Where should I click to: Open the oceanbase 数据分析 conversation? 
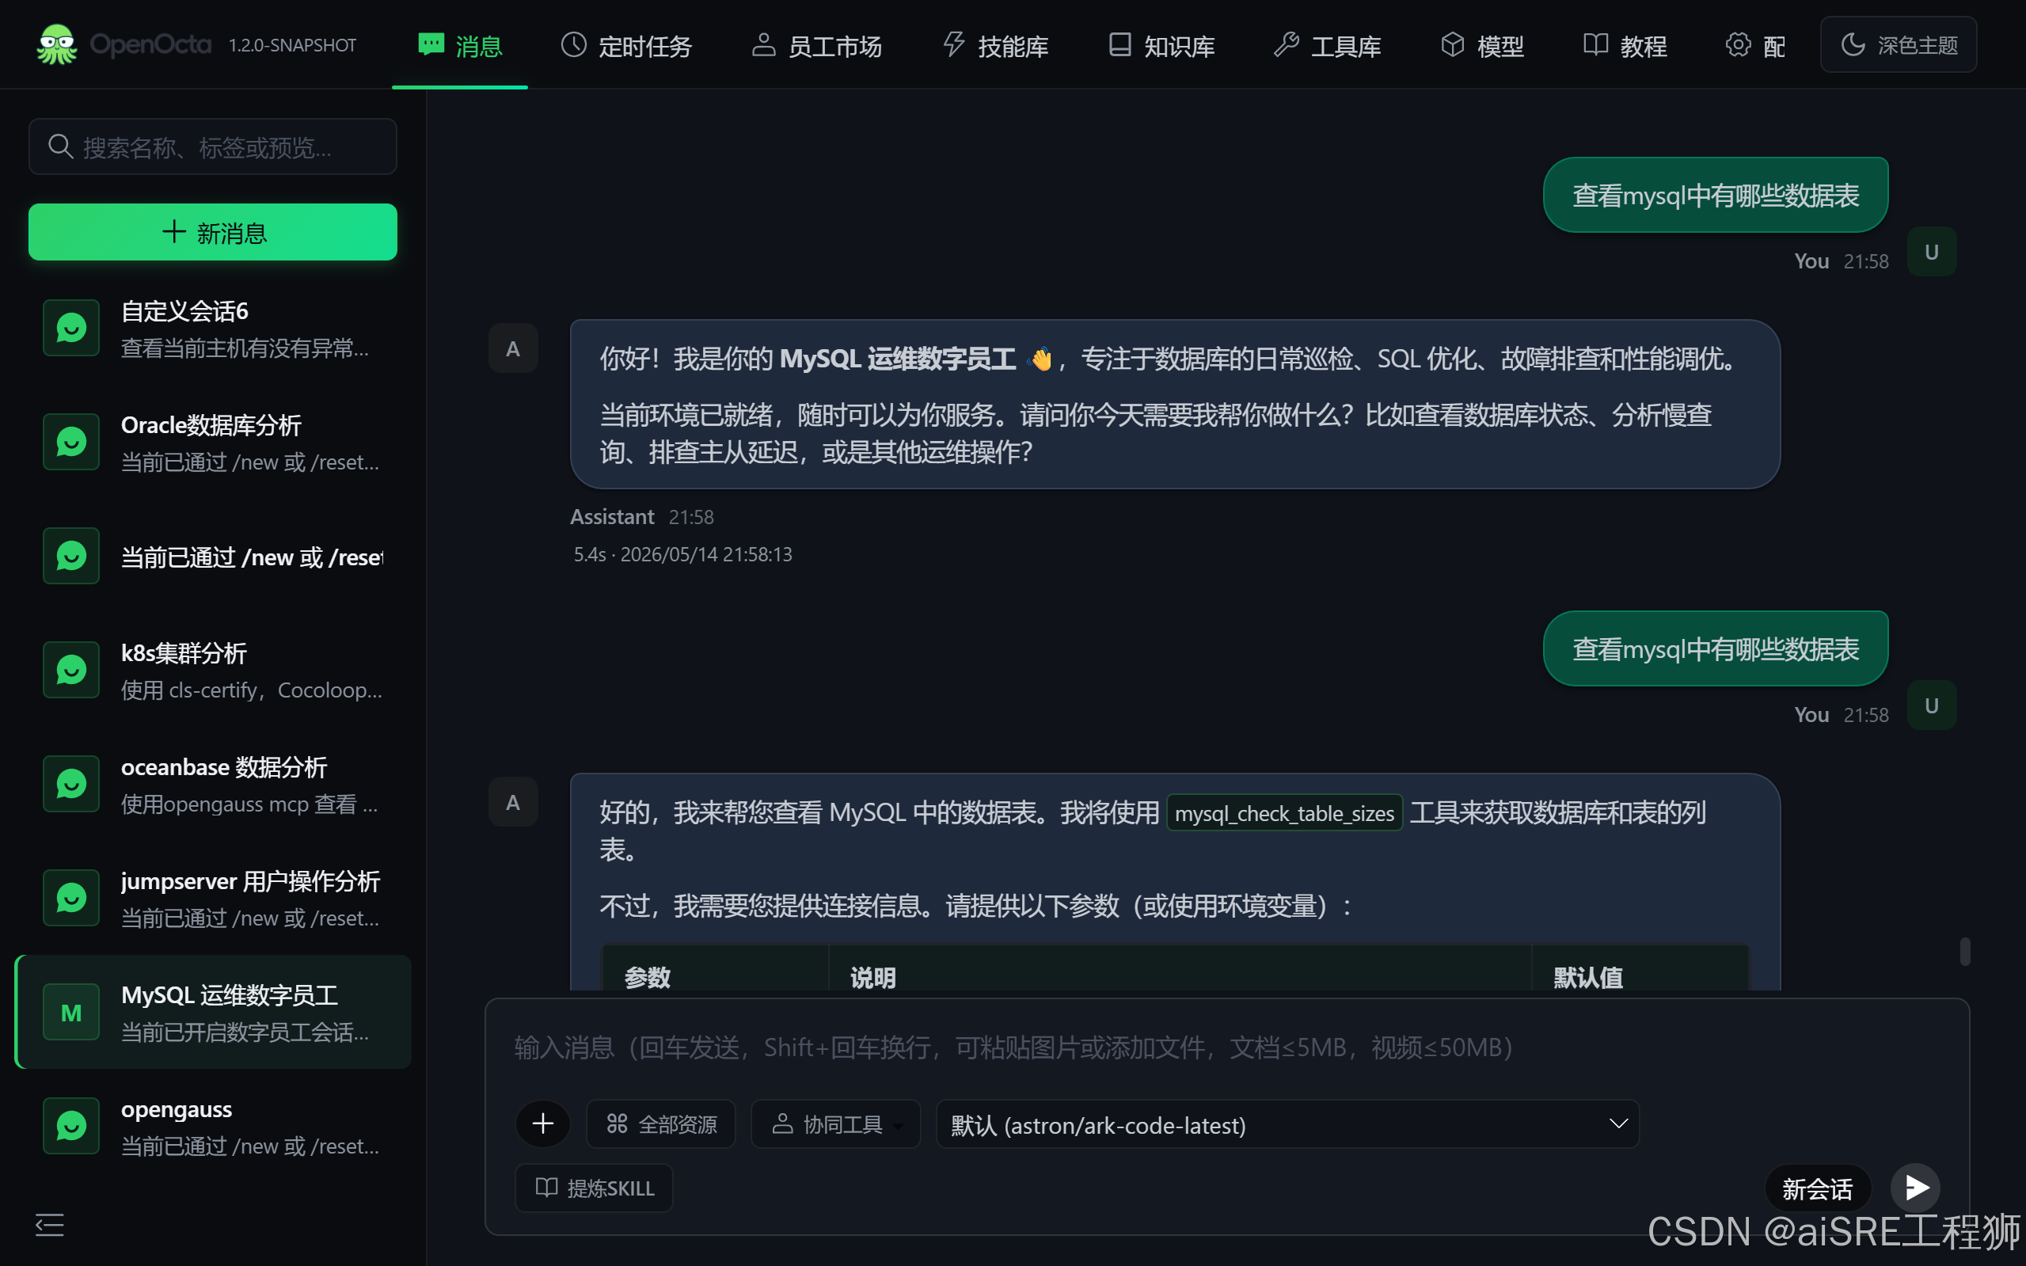click(213, 784)
